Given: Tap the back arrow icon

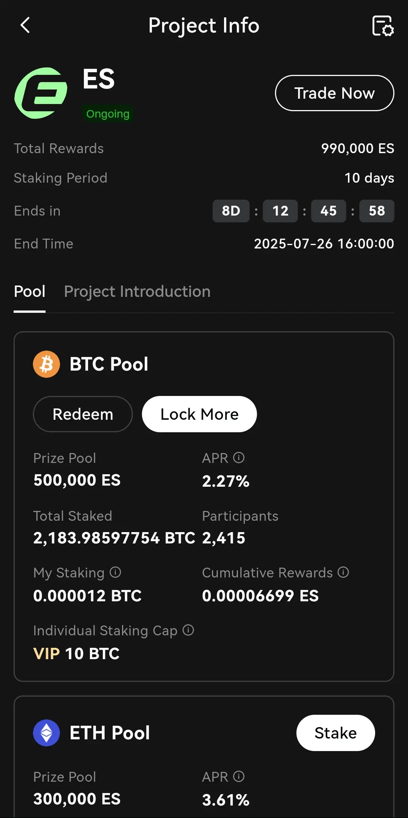Looking at the screenshot, I should click(25, 25).
